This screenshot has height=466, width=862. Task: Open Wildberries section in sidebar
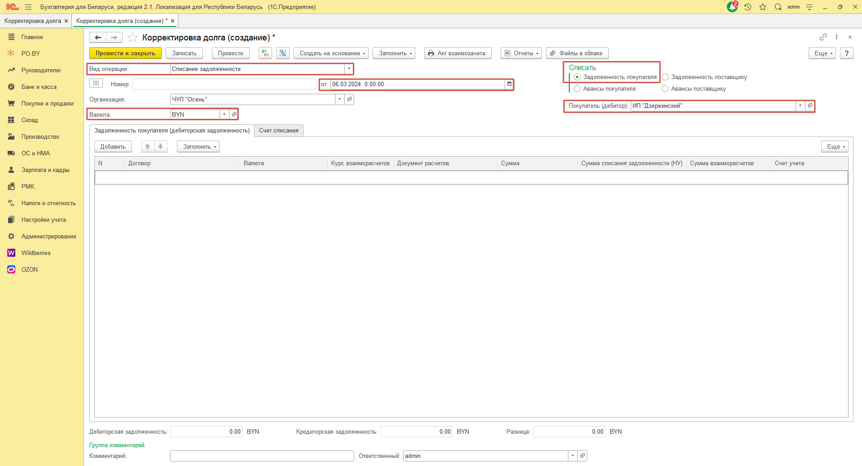coord(36,253)
